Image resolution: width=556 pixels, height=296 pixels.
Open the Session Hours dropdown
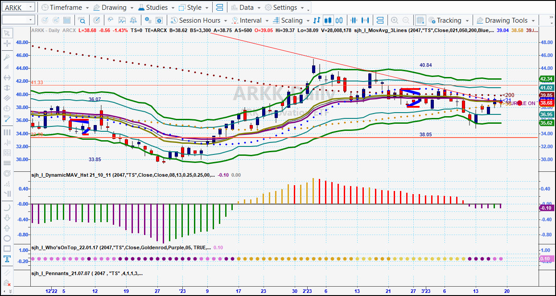coord(199,20)
